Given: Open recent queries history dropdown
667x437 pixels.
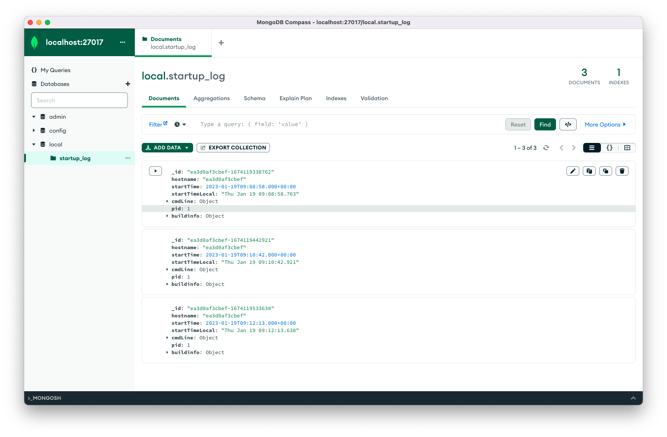Looking at the screenshot, I should (x=180, y=124).
